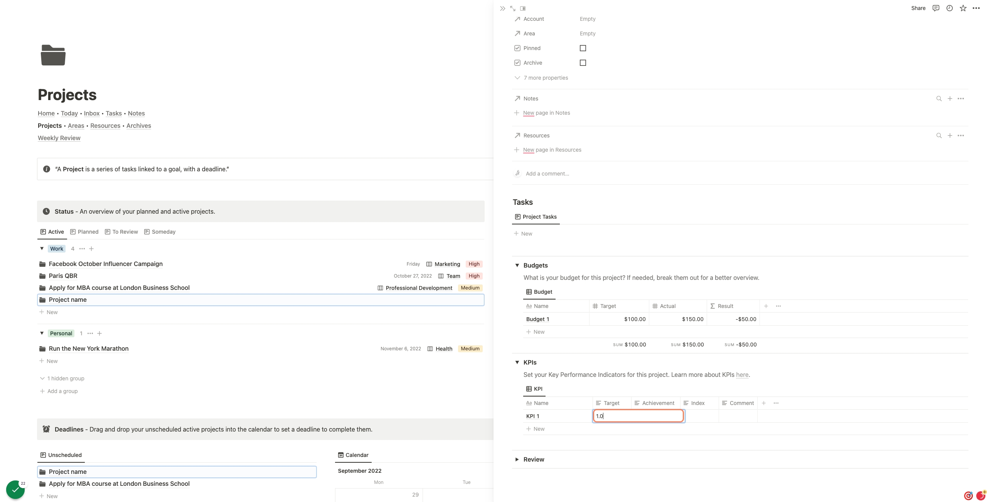Collapse the Budgets toggle
This screenshot has height=502, width=987.
[x=517, y=265]
